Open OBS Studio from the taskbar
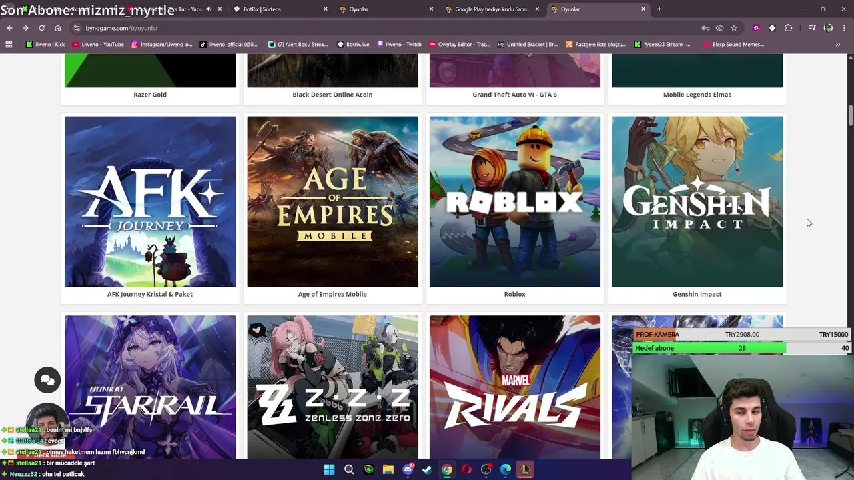The width and height of the screenshot is (854, 480). point(486,469)
